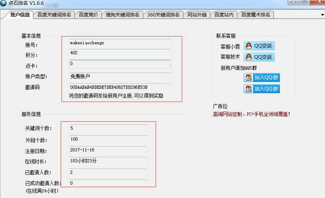
Task: Minimize the 点石排名 window
Action: (x=293, y=2)
